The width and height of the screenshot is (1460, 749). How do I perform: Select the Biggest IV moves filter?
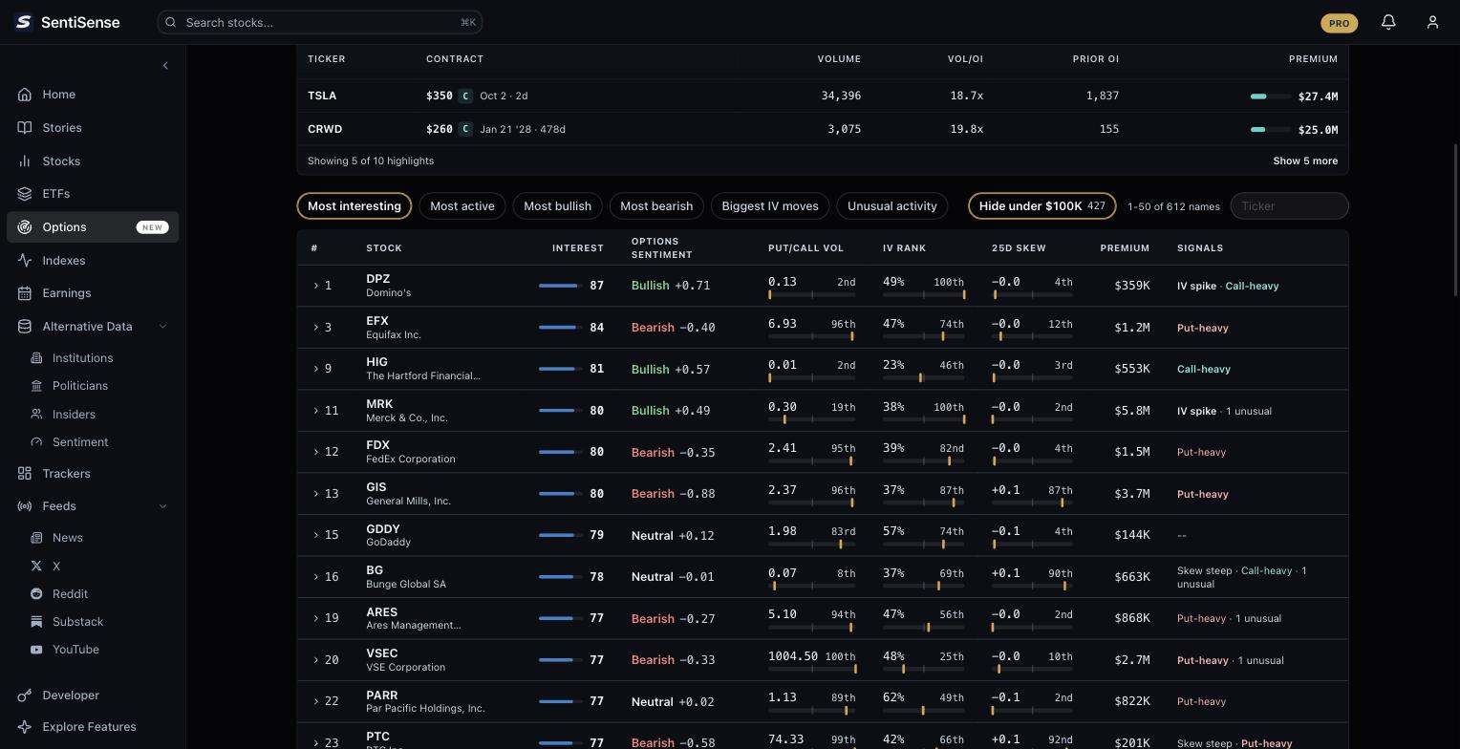click(770, 206)
